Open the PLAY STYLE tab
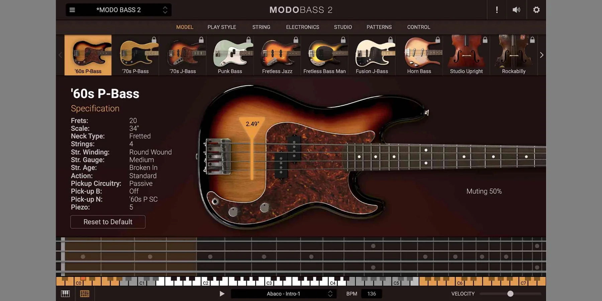 point(222,27)
